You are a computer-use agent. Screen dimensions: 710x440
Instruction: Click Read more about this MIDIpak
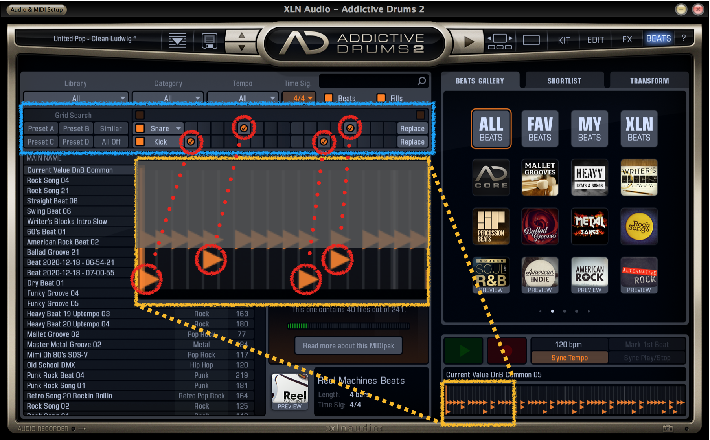pos(348,346)
